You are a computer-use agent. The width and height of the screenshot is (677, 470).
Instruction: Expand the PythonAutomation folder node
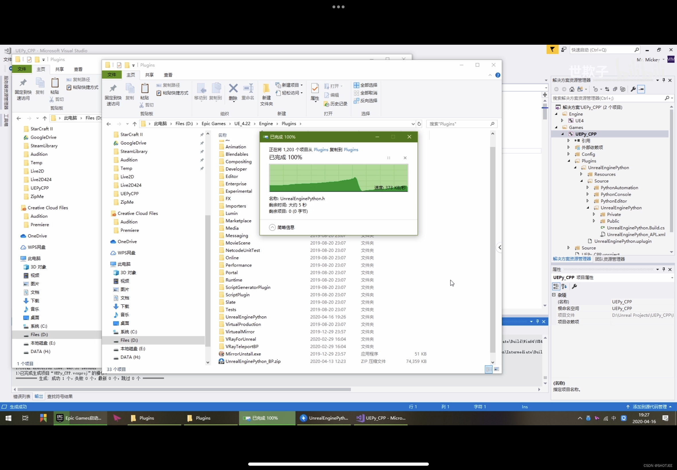[587, 188]
